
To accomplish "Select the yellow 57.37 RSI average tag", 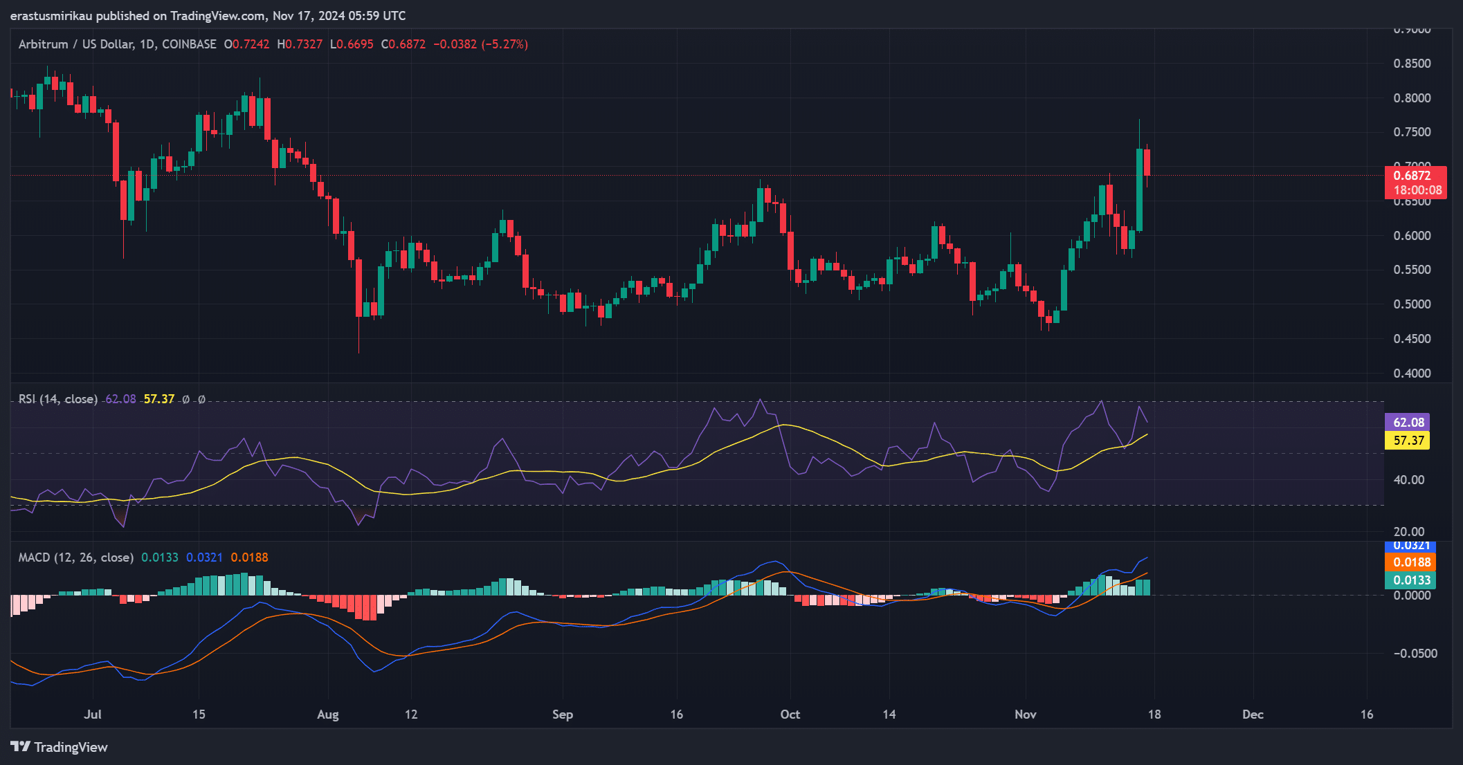I will [x=1408, y=441].
